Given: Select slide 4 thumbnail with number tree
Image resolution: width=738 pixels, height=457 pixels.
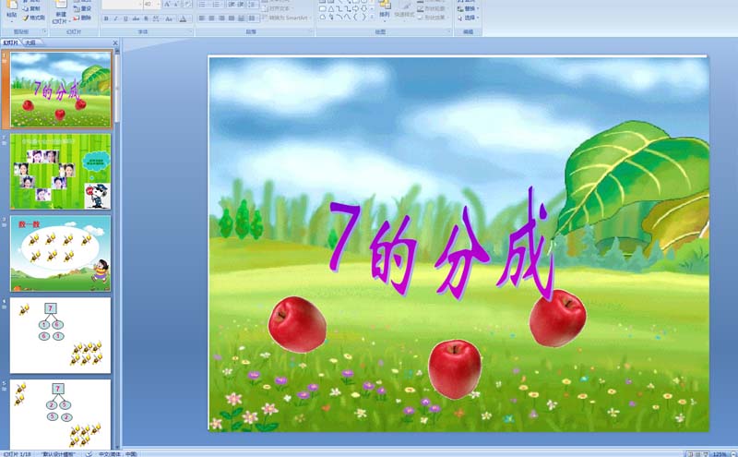Looking at the screenshot, I should click(60, 334).
